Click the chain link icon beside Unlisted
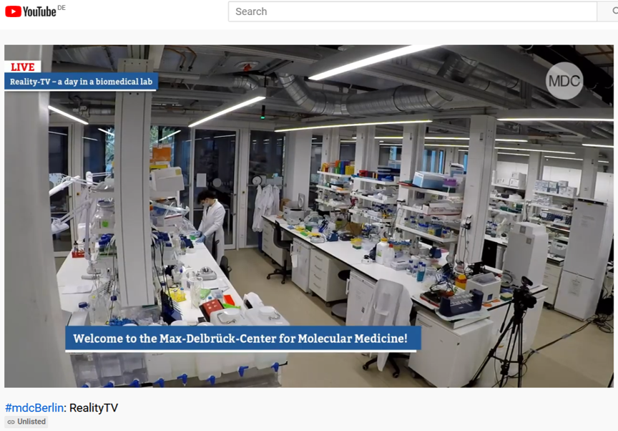This screenshot has height=431, width=618. point(11,422)
